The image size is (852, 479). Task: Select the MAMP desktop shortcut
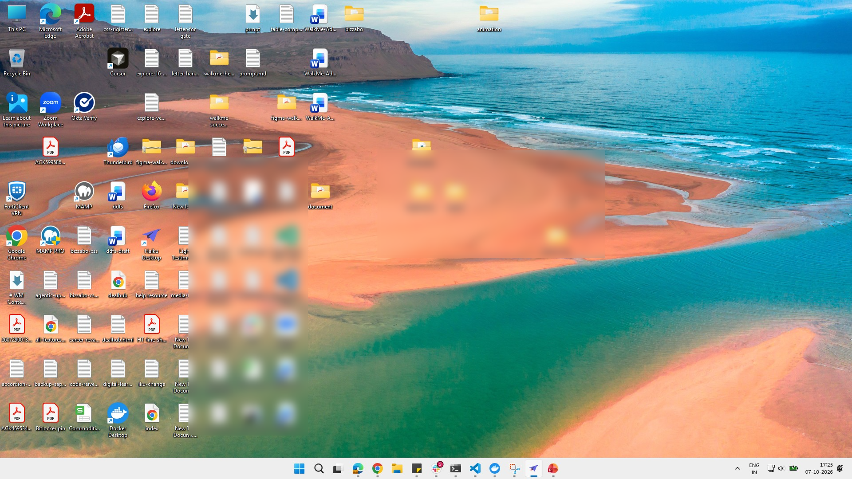pos(84,196)
